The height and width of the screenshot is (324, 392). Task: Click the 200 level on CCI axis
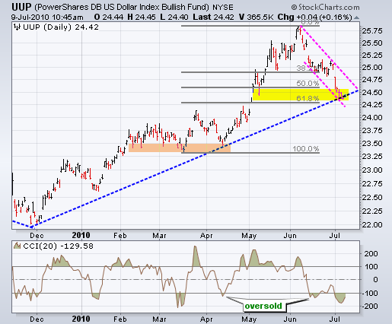click(x=371, y=253)
